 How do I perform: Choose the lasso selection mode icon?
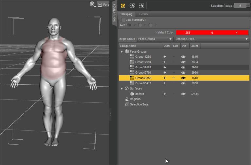click(132, 6)
